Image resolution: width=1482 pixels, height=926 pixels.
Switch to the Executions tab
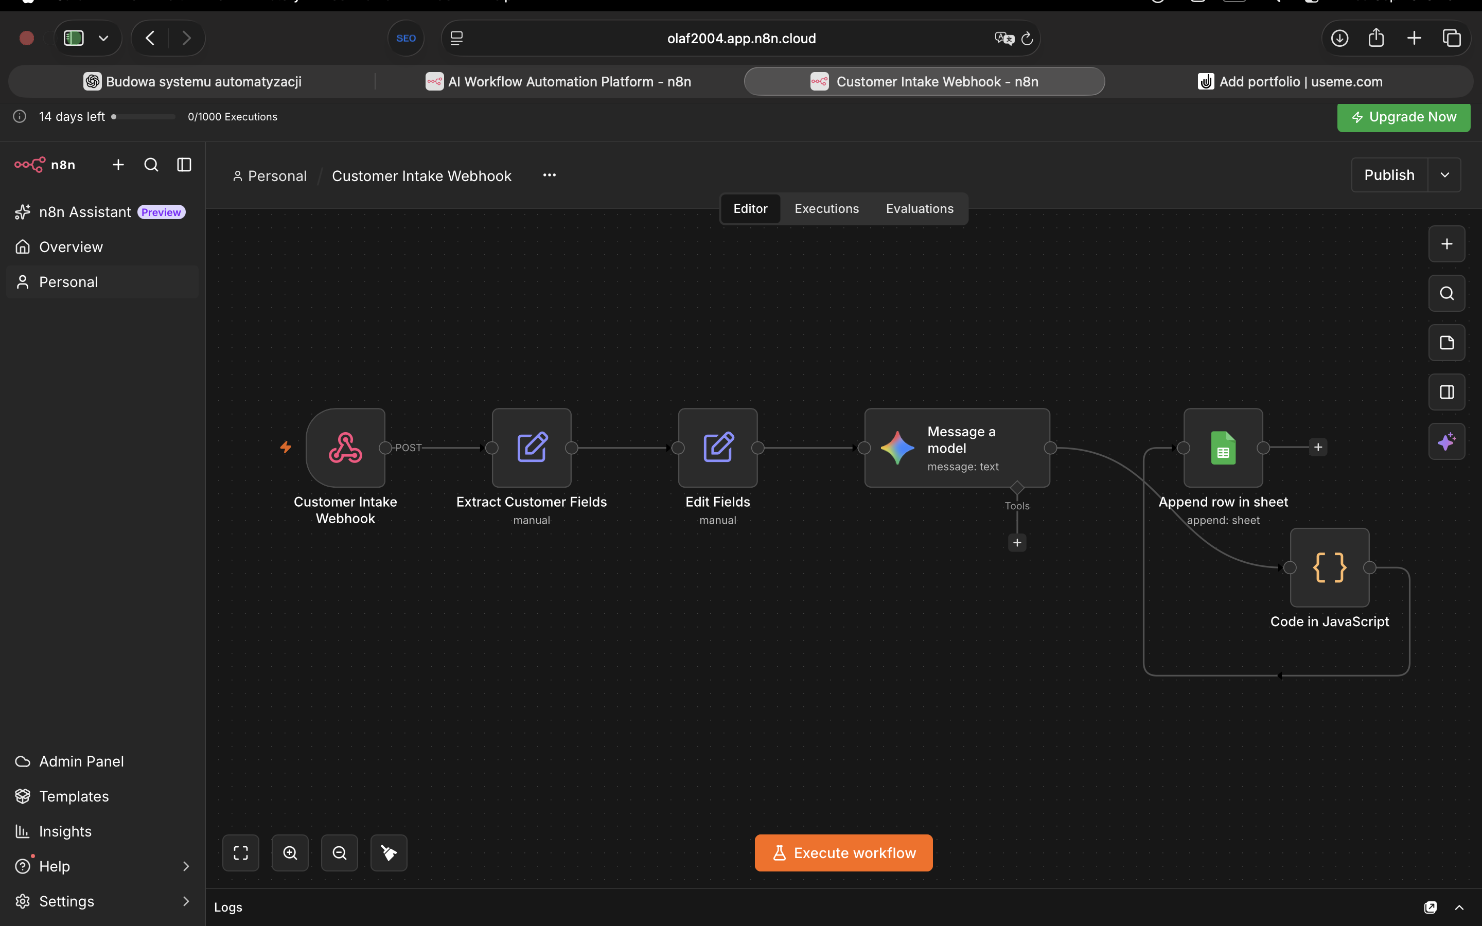pyautogui.click(x=827, y=209)
